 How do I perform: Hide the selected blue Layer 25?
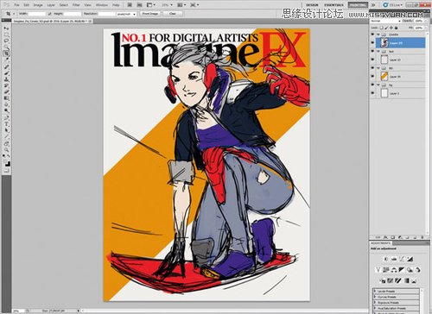click(372, 42)
